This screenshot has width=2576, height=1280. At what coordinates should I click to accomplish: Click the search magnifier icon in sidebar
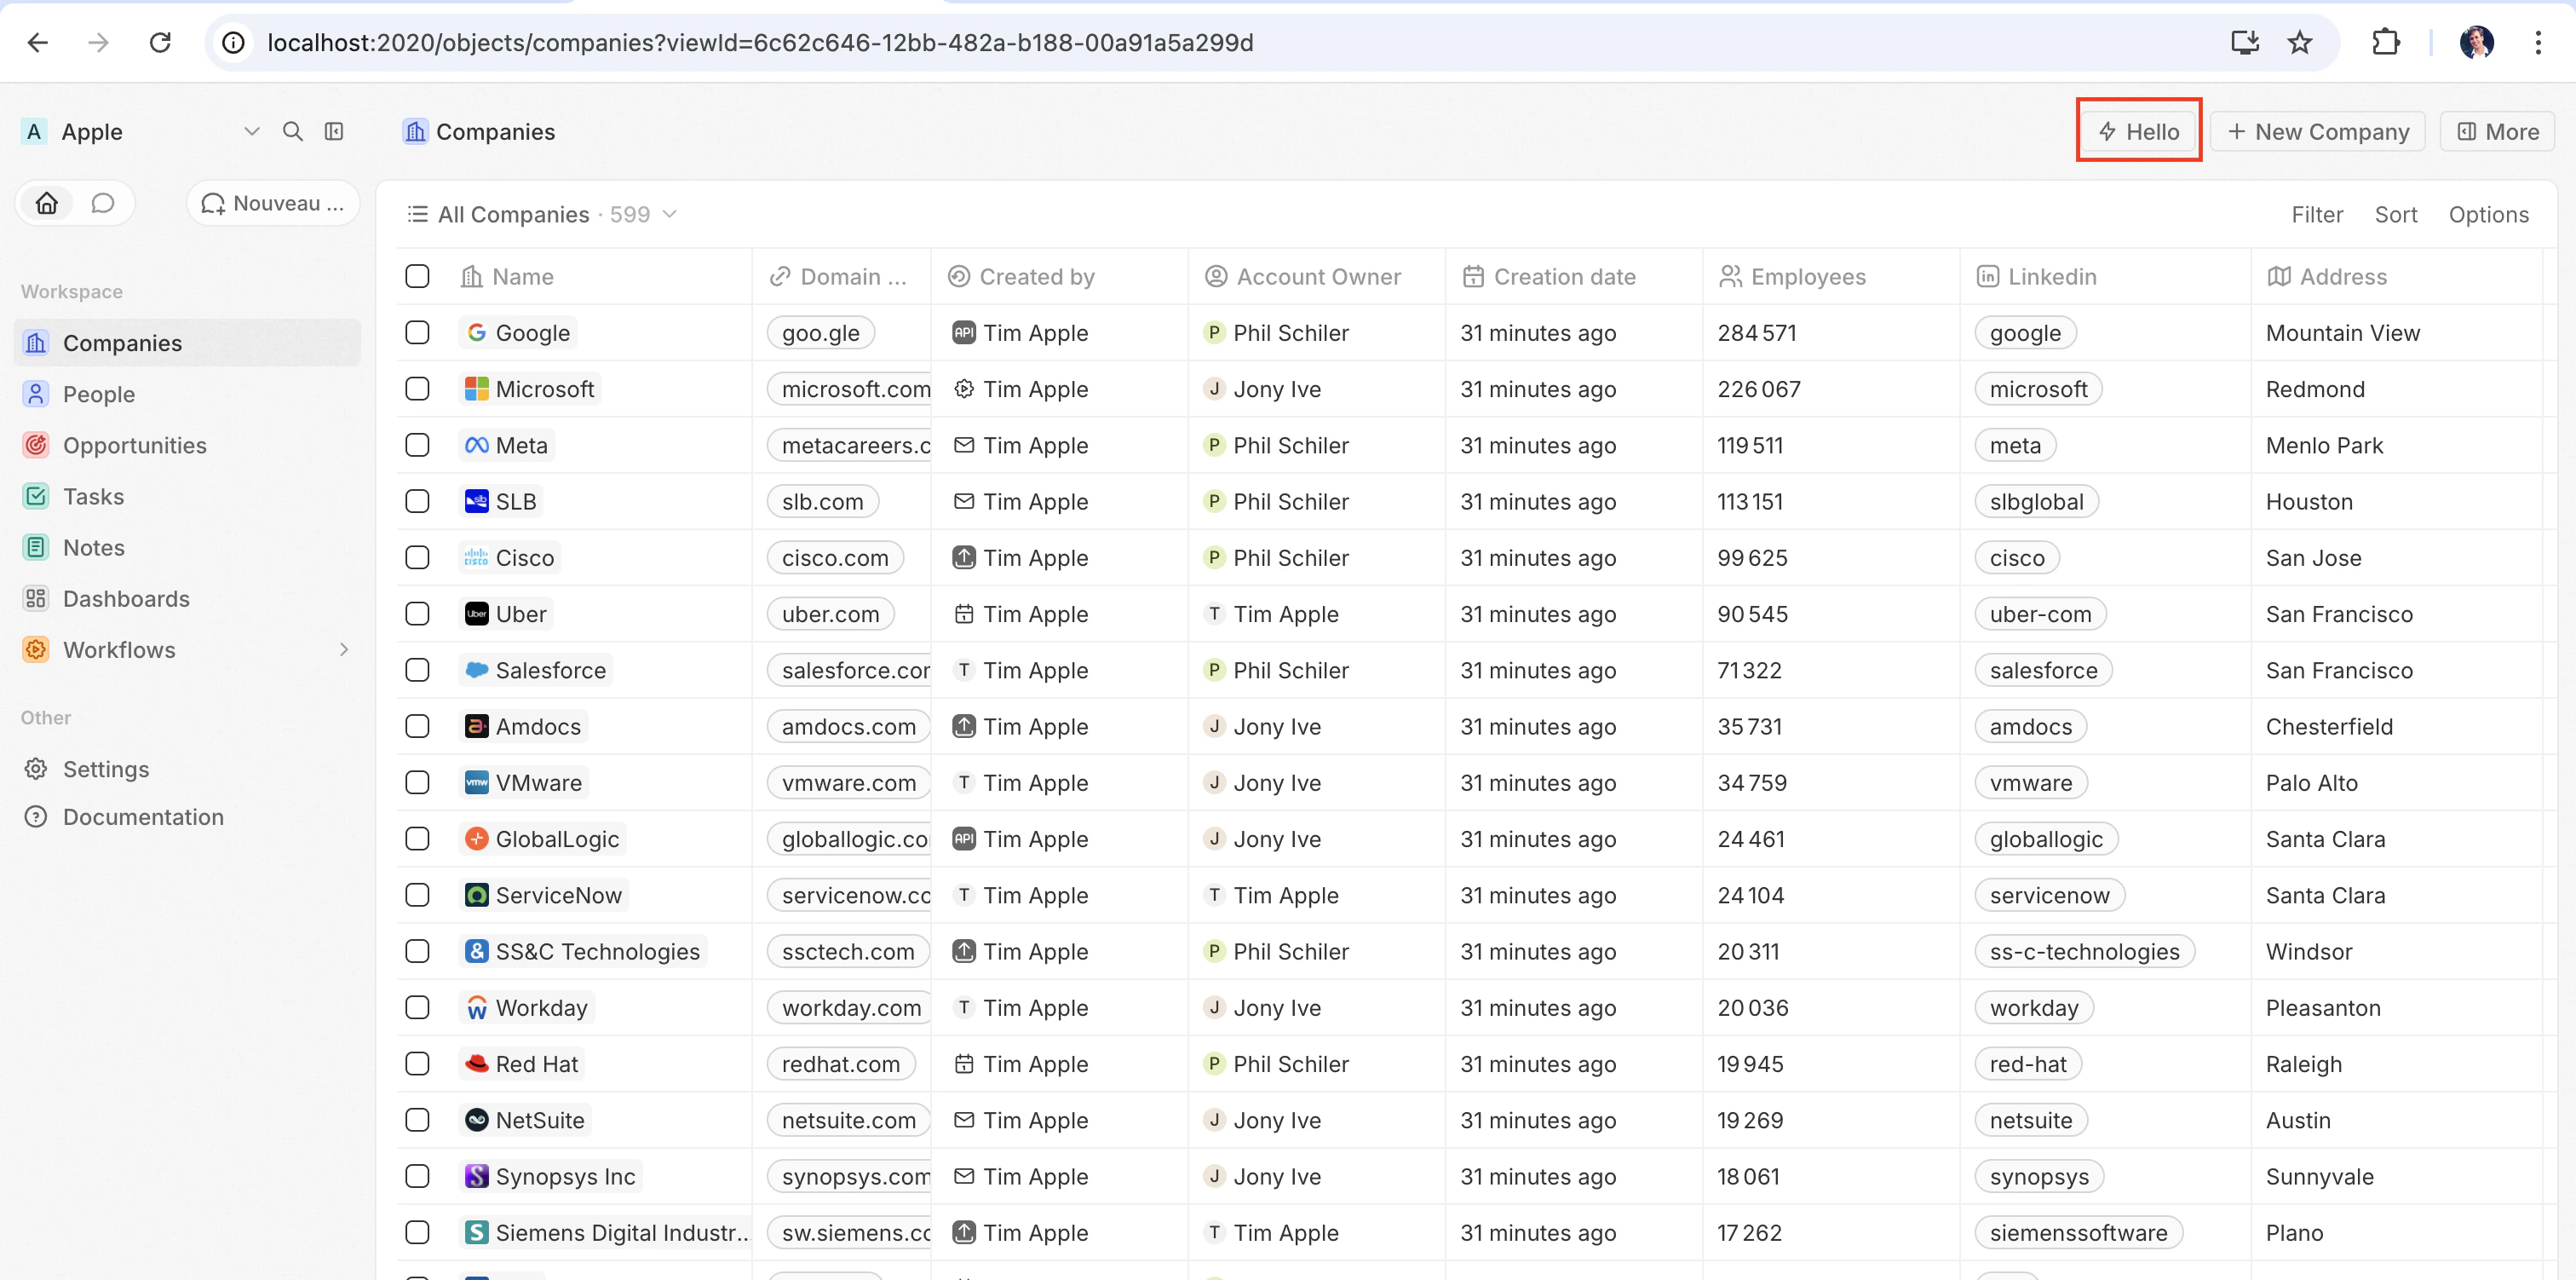pos(292,131)
